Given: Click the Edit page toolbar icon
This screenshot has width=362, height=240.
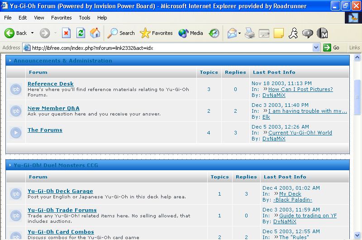Looking at the screenshot, I should 264,33.
